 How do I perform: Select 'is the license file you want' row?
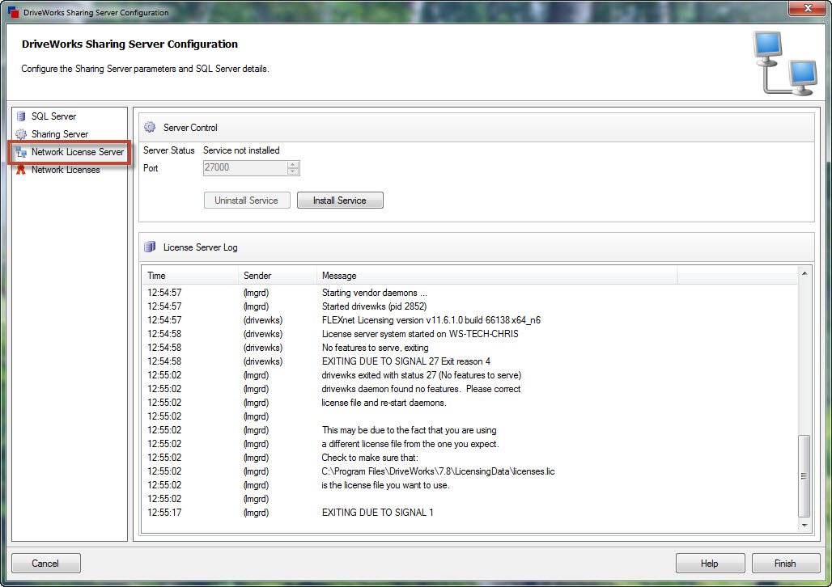tap(470, 485)
